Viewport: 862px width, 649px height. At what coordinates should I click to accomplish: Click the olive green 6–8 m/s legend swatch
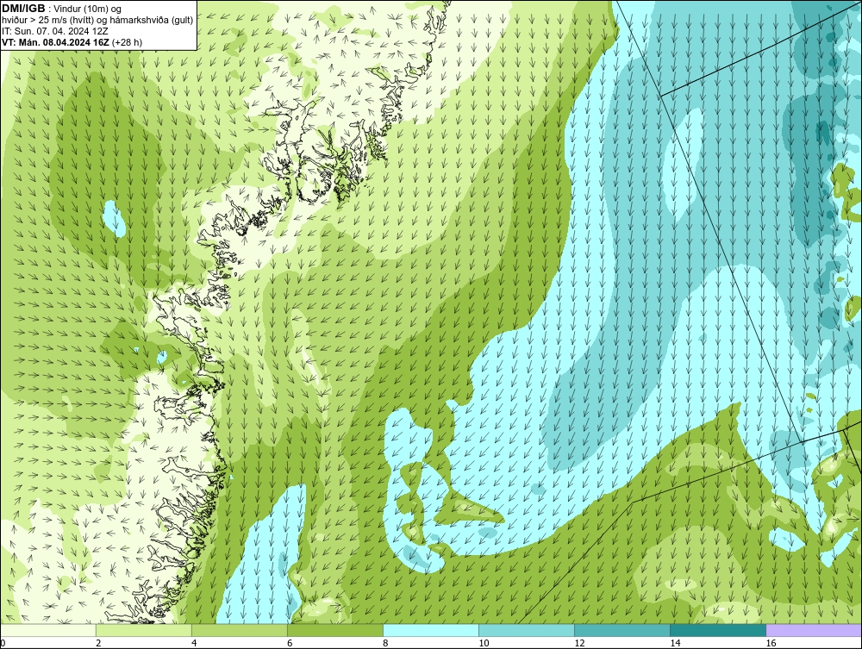[334, 630]
